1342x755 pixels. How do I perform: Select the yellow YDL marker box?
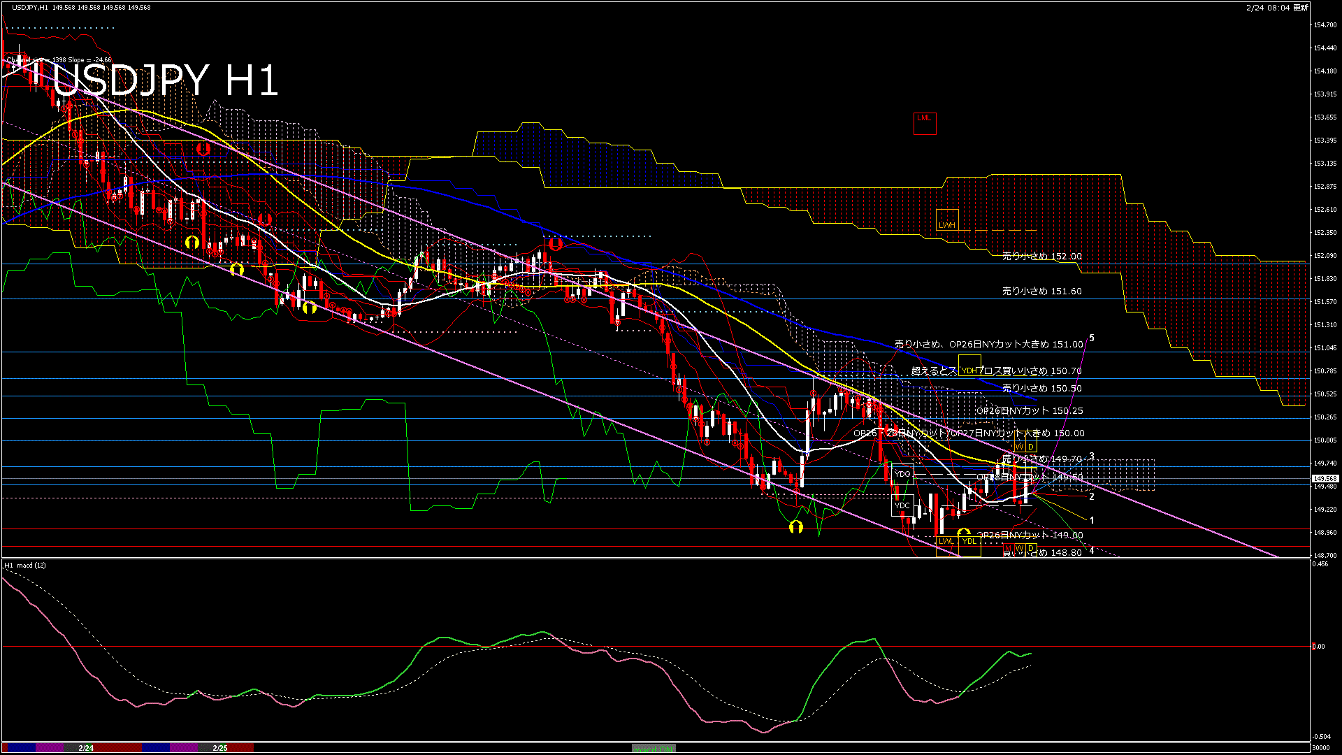click(969, 546)
